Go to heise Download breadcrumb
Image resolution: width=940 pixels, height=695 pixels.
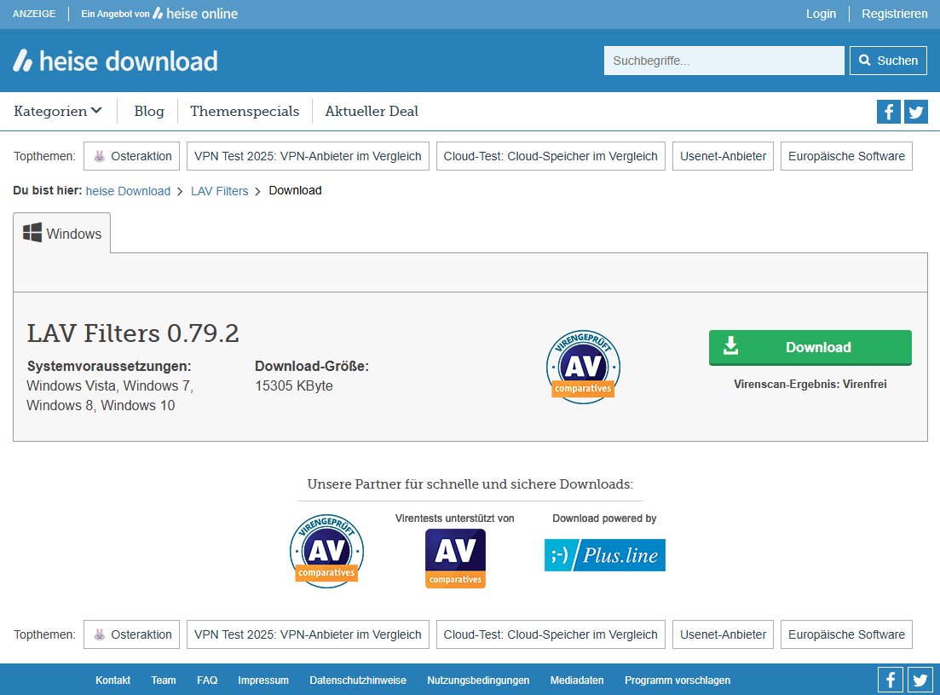[x=128, y=191]
